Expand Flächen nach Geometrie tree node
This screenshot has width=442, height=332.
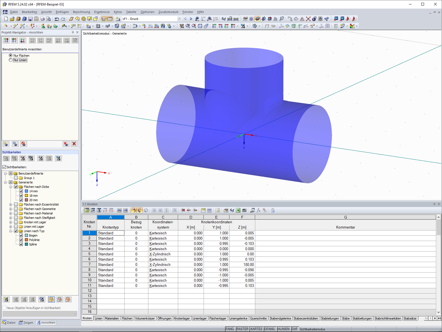[10, 209]
